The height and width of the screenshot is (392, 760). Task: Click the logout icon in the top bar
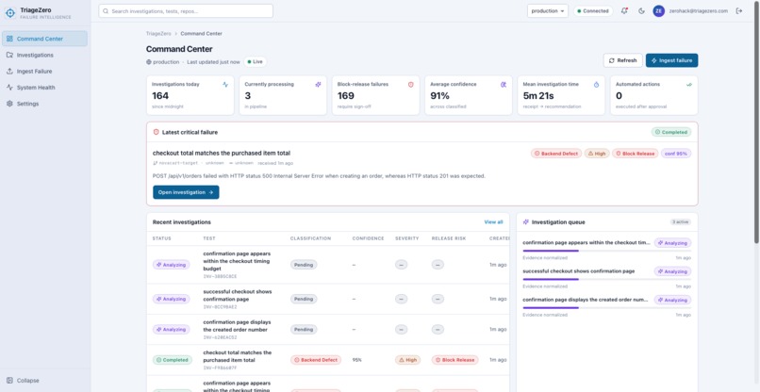(x=739, y=10)
